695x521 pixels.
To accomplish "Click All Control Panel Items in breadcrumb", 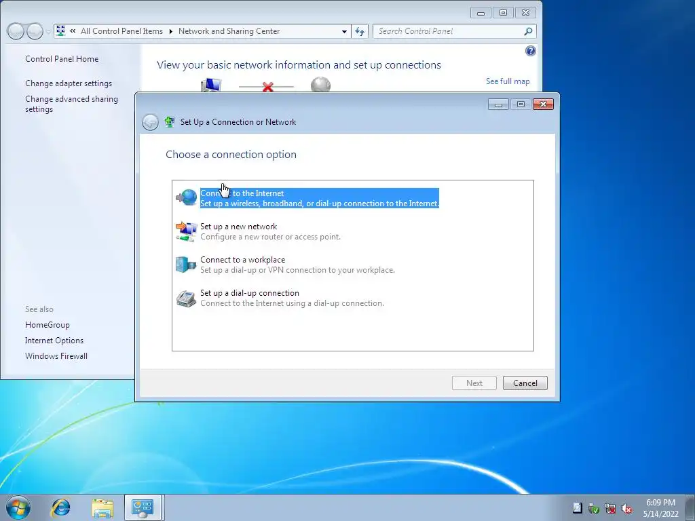I will pyautogui.click(x=122, y=31).
